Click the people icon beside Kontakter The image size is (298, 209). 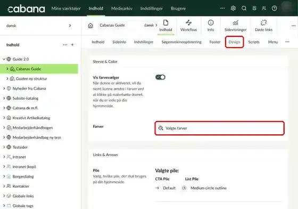tap(9, 186)
